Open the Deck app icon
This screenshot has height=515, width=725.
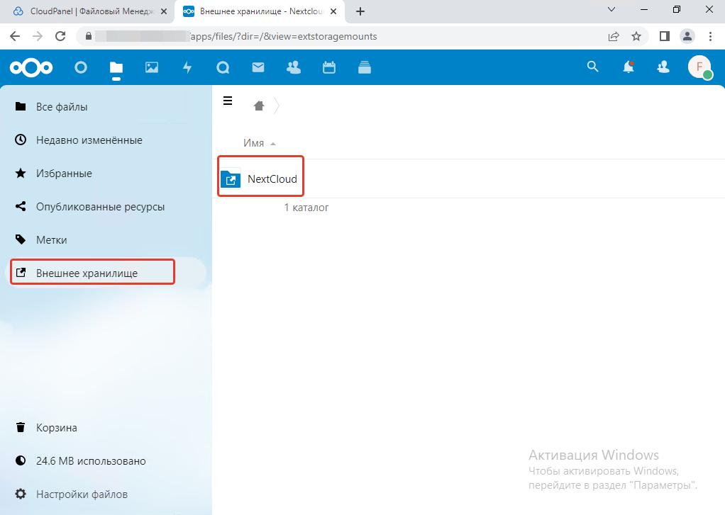click(365, 67)
